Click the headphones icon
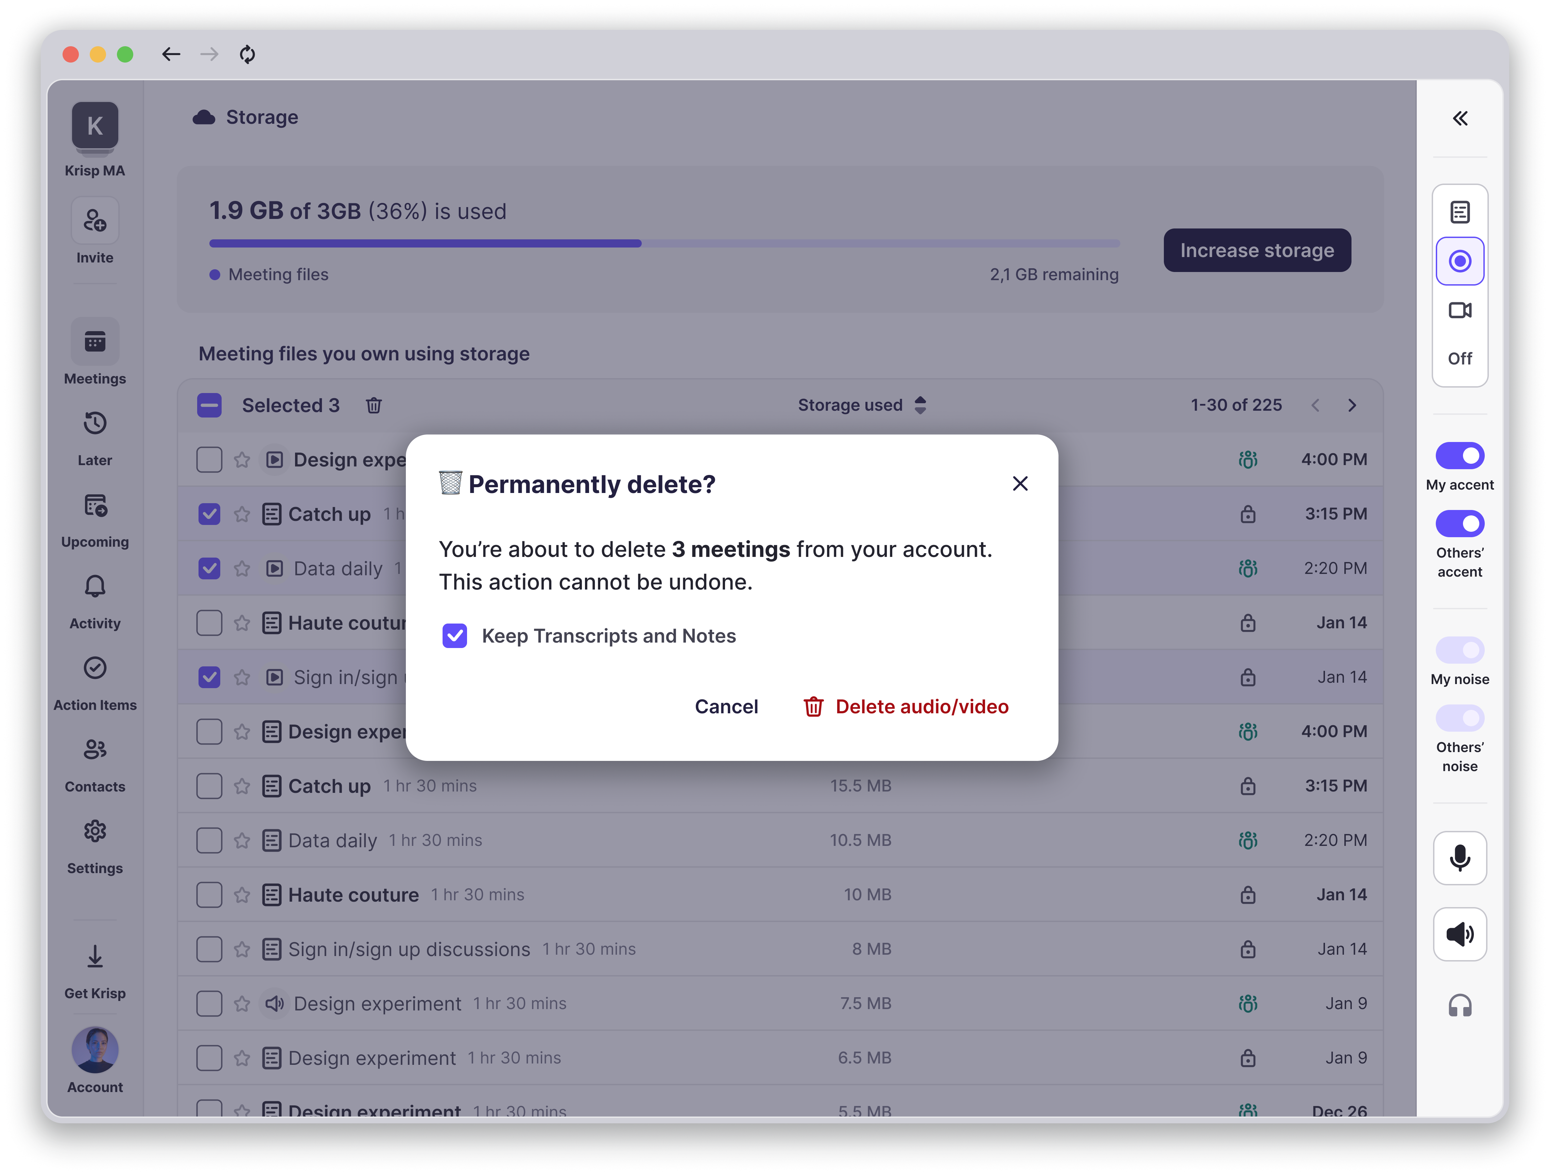This screenshot has height=1175, width=1550. click(x=1460, y=1006)
